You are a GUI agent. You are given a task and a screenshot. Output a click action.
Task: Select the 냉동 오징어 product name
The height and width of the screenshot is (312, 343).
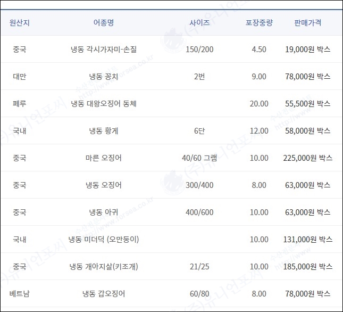tap(104, 185)
